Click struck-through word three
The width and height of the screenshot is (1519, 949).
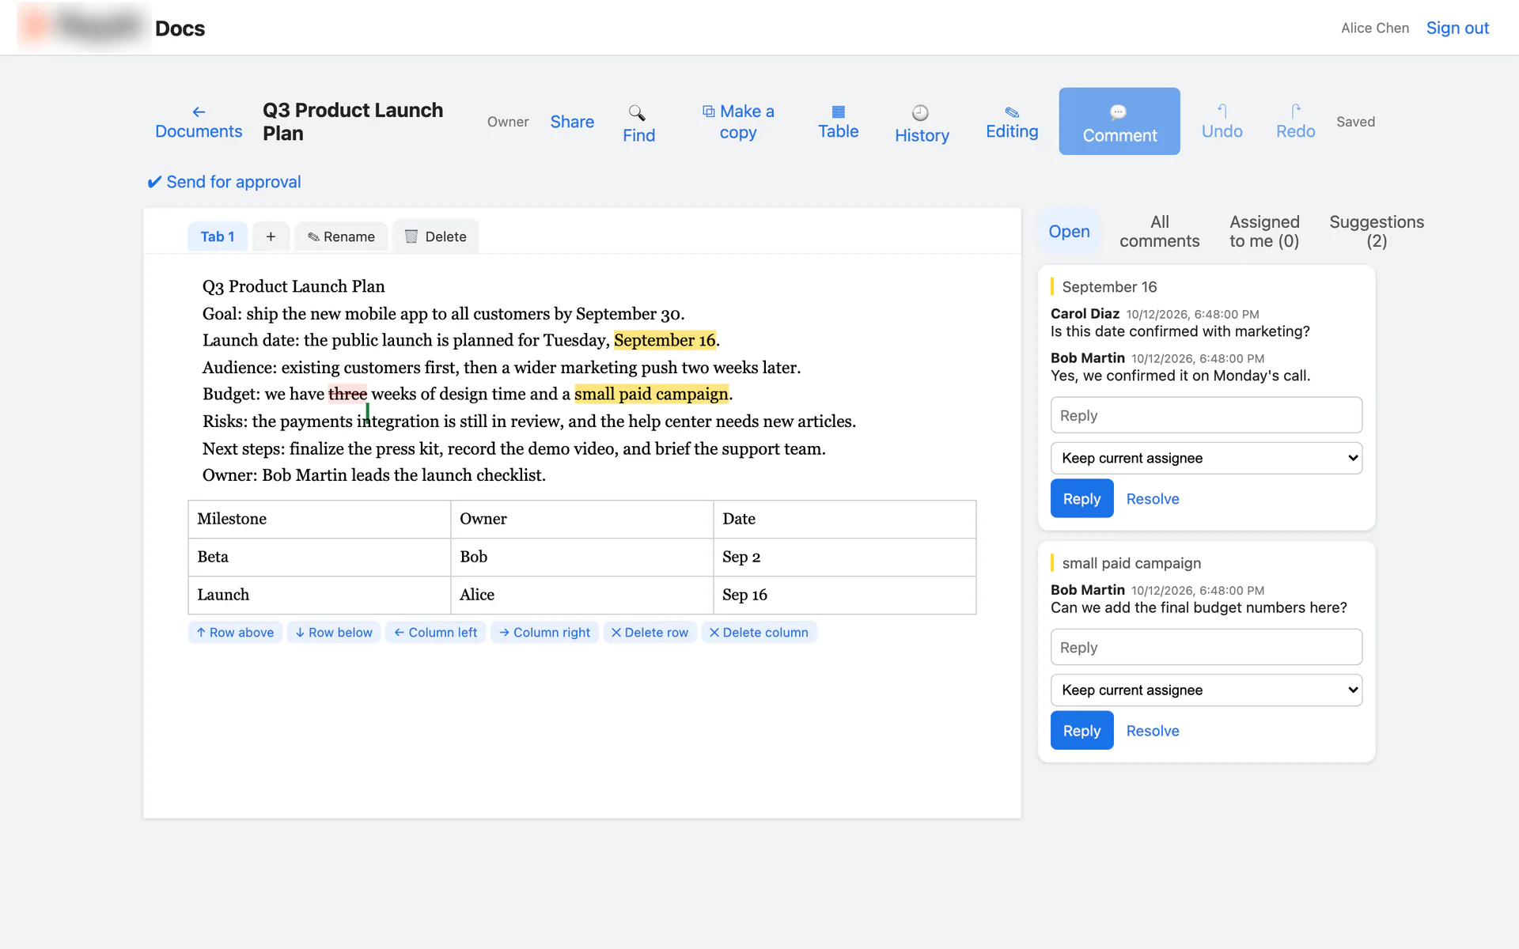click(x=347, y=394)
